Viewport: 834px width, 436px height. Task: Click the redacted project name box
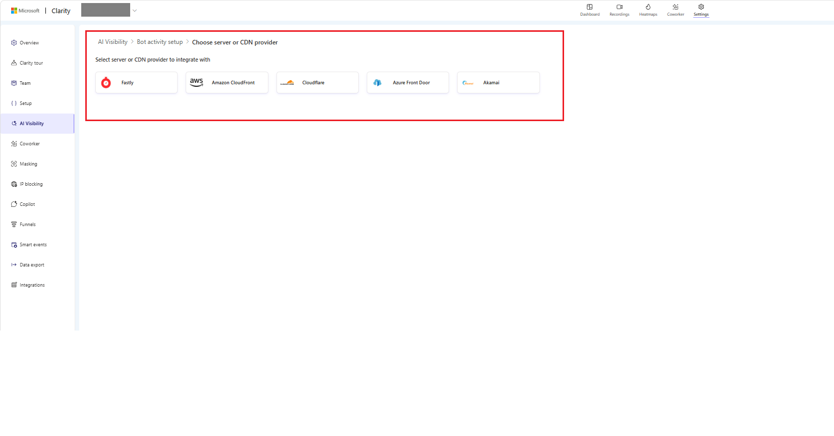point(105,10)
